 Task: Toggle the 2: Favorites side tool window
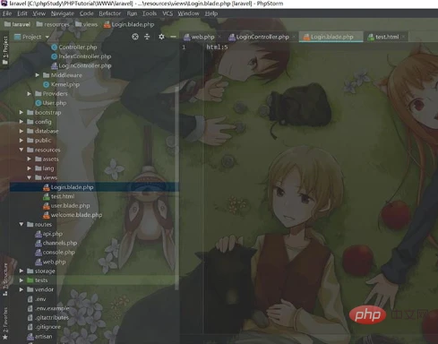click(5, 323)
